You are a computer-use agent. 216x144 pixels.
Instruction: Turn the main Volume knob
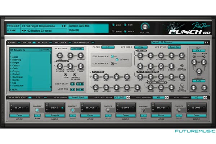coord(145,27)
